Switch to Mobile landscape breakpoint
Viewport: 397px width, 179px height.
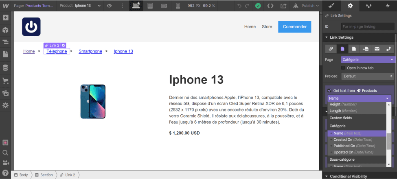[x=164, y=6]
